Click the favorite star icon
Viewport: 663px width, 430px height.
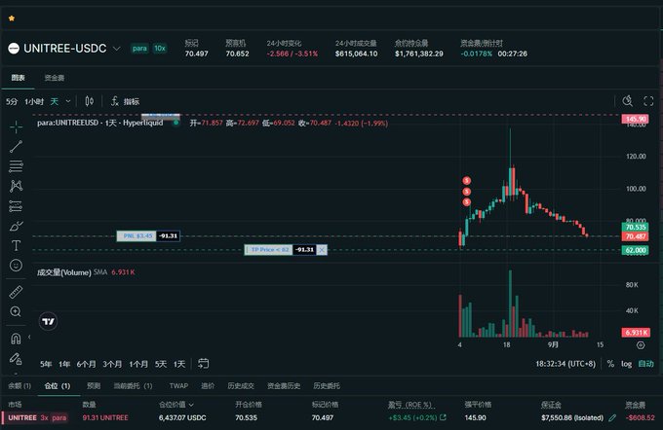pos(12,18)
